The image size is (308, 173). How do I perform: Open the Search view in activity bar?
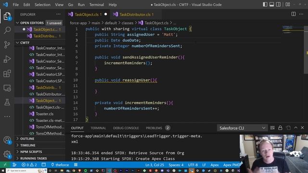pos(7,30)
